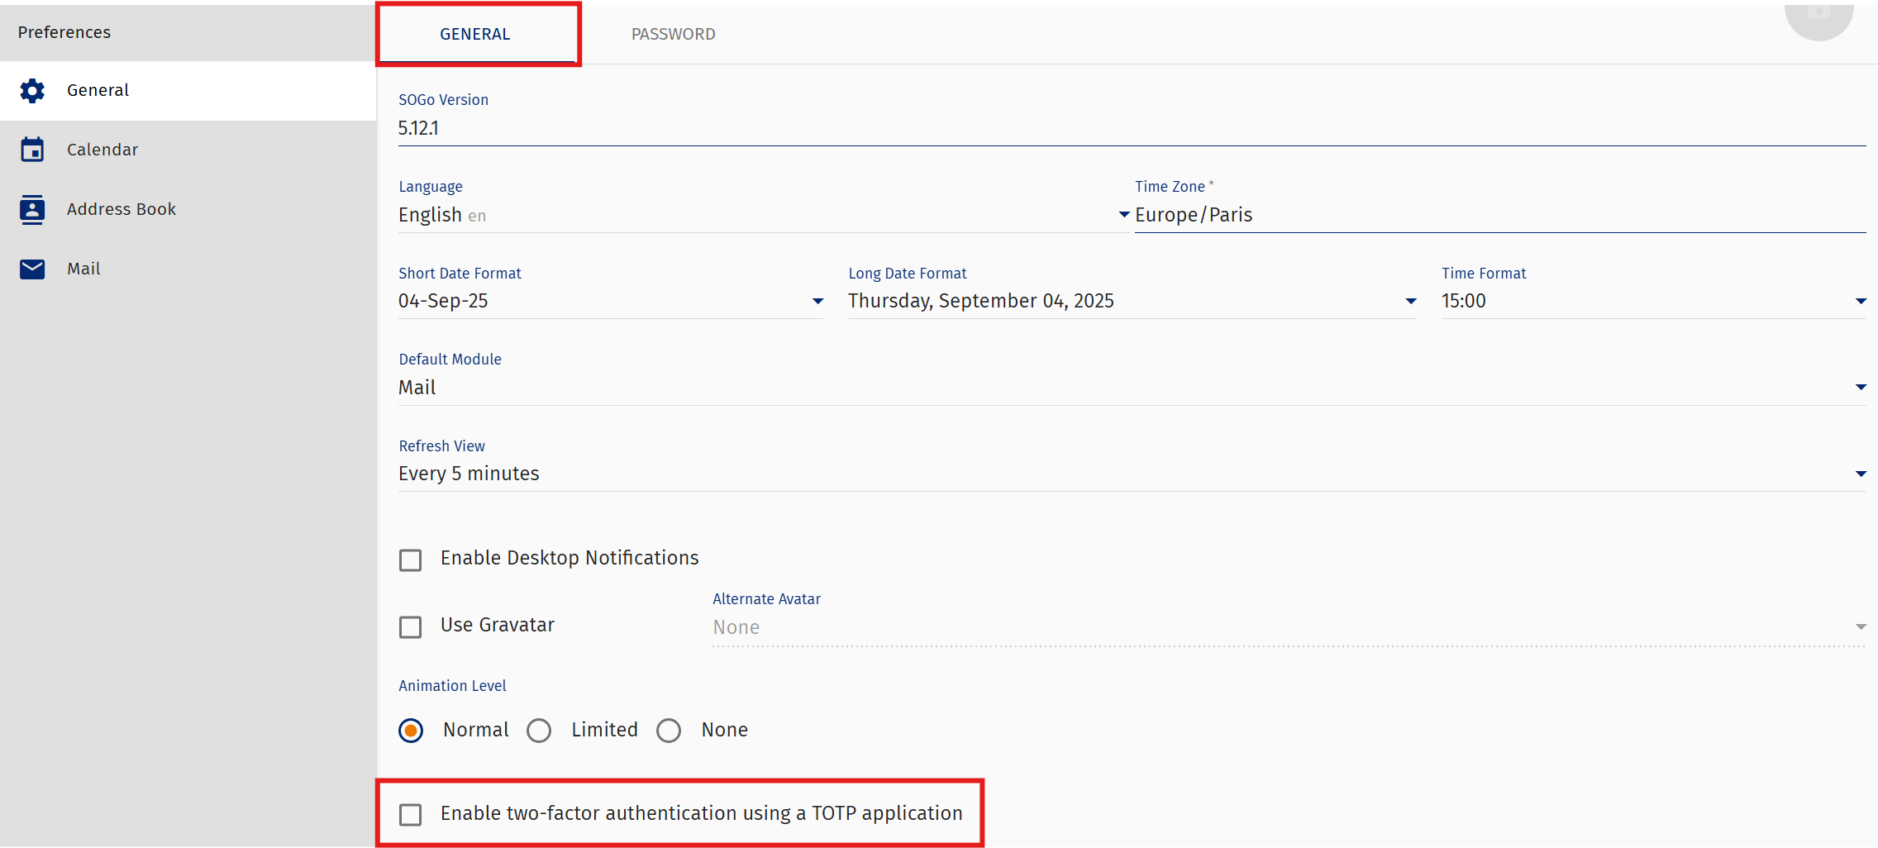Select the Normal animation radio button
Image resolution: width=1878 pixels, height=848 pixels.
(x=411, y=731)
